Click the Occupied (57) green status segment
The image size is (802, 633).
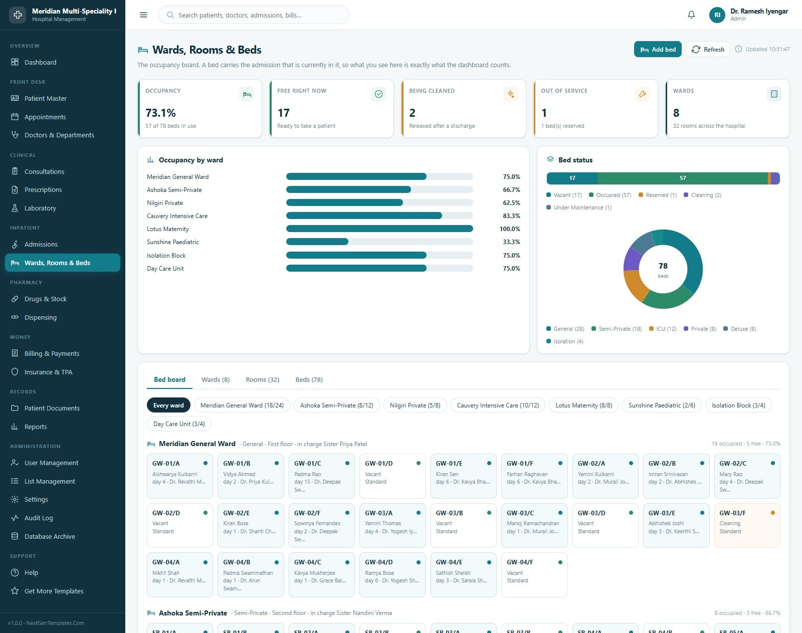click(683, 178)
